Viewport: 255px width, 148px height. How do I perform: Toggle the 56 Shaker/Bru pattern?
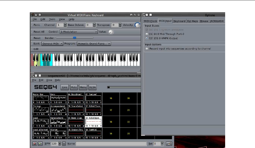click(76, 134)
